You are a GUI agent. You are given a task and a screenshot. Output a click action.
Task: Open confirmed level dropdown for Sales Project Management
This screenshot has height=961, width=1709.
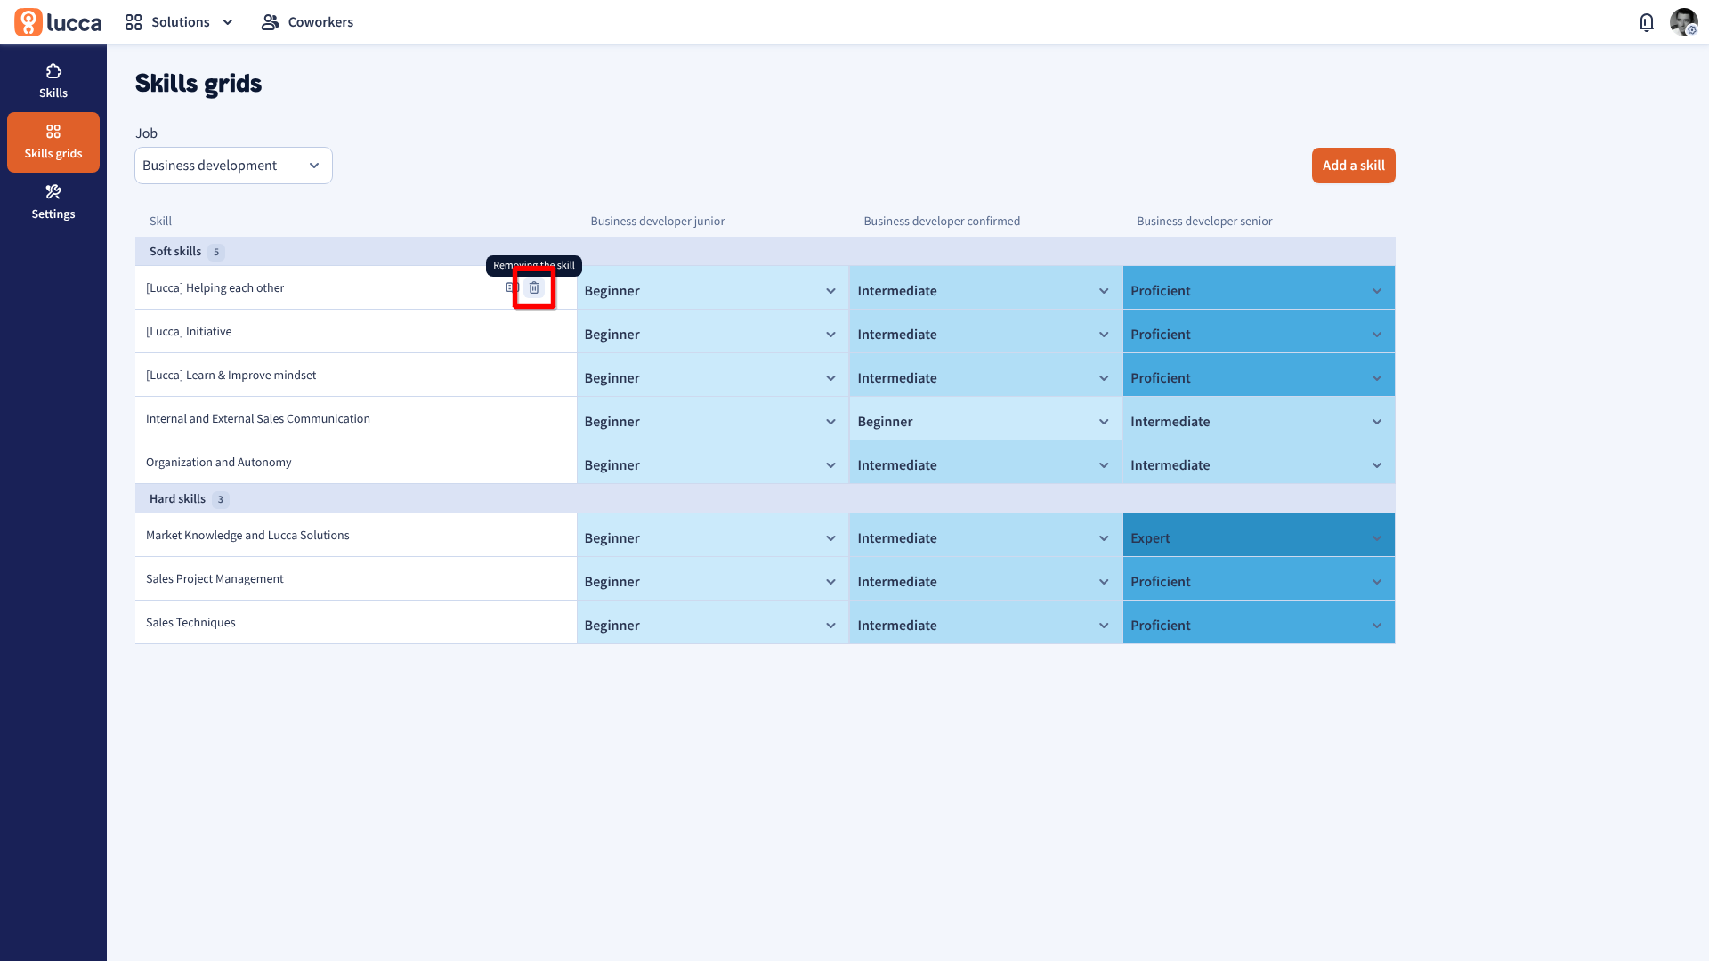pyautogui.click(x=985, y=579)
